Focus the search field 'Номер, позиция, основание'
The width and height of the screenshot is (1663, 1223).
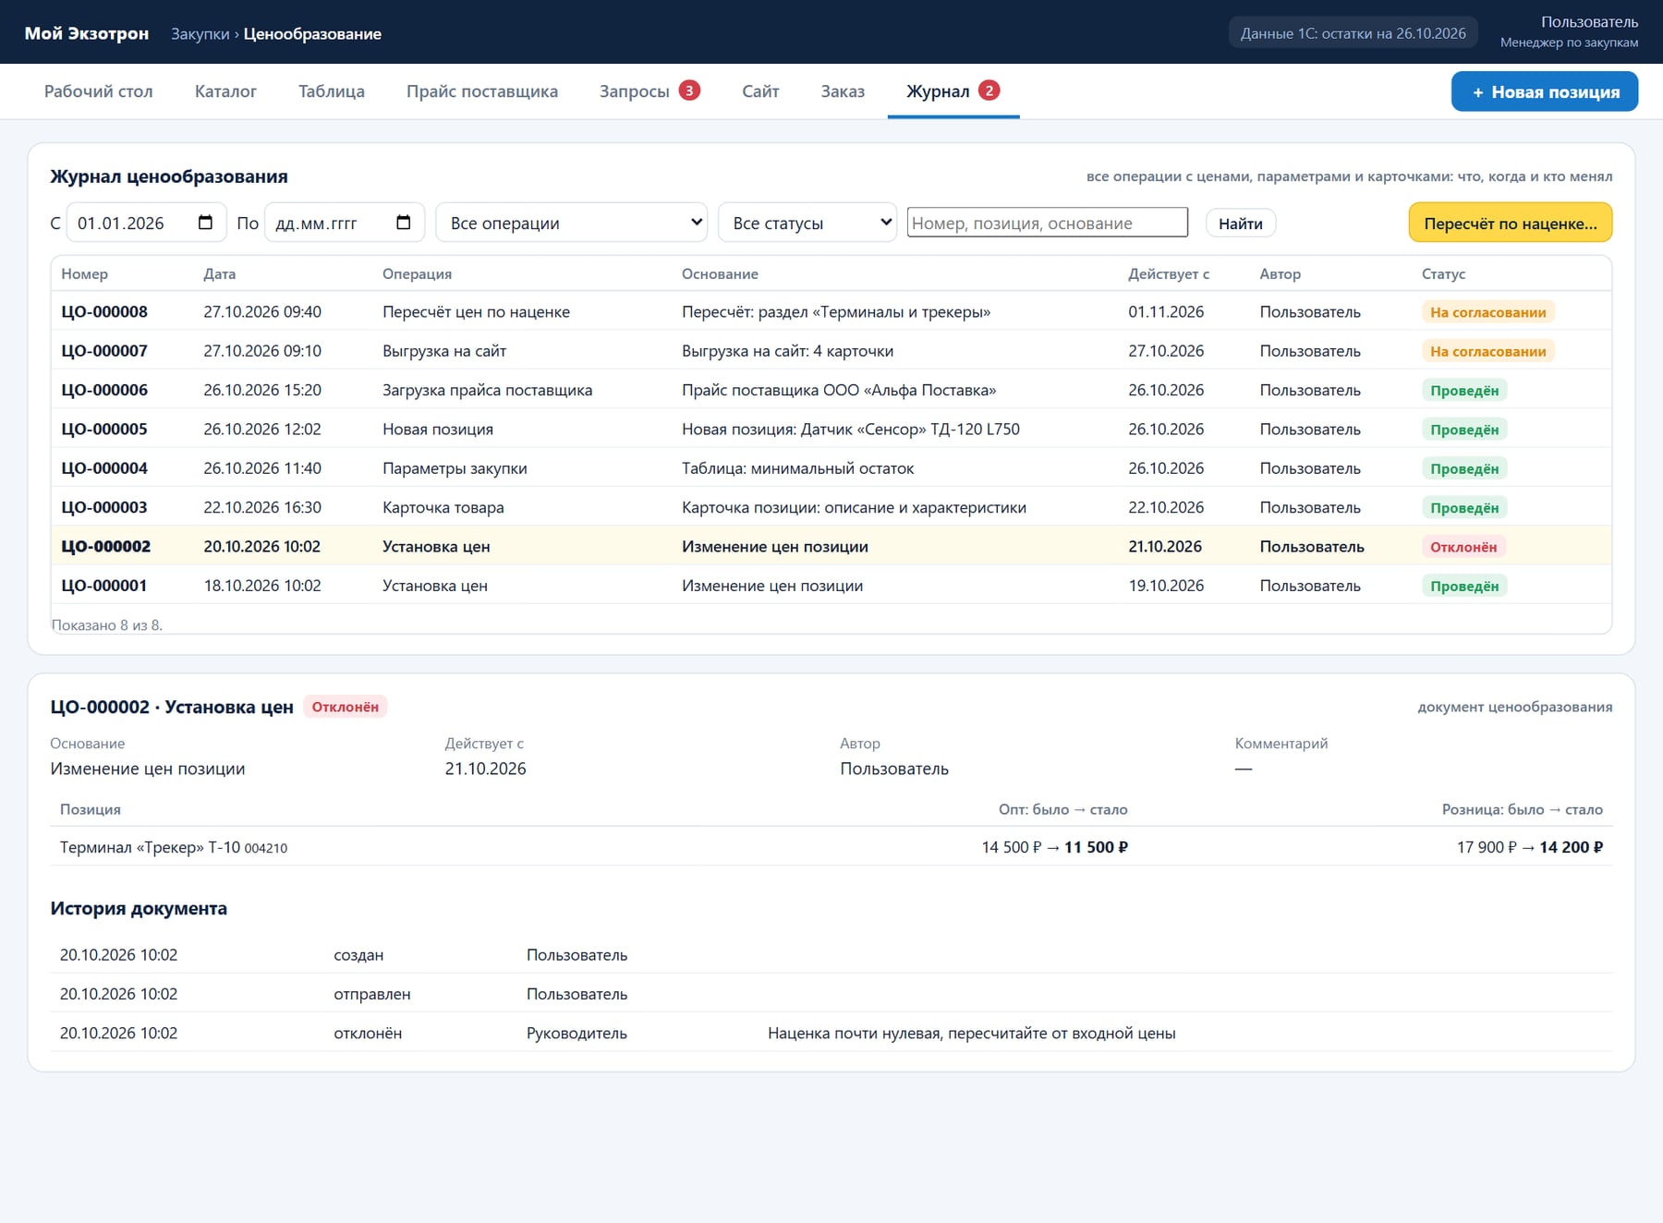point(1048,223)
